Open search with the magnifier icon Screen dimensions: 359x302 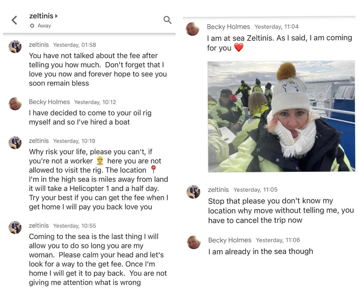click(x=167, y=20)
